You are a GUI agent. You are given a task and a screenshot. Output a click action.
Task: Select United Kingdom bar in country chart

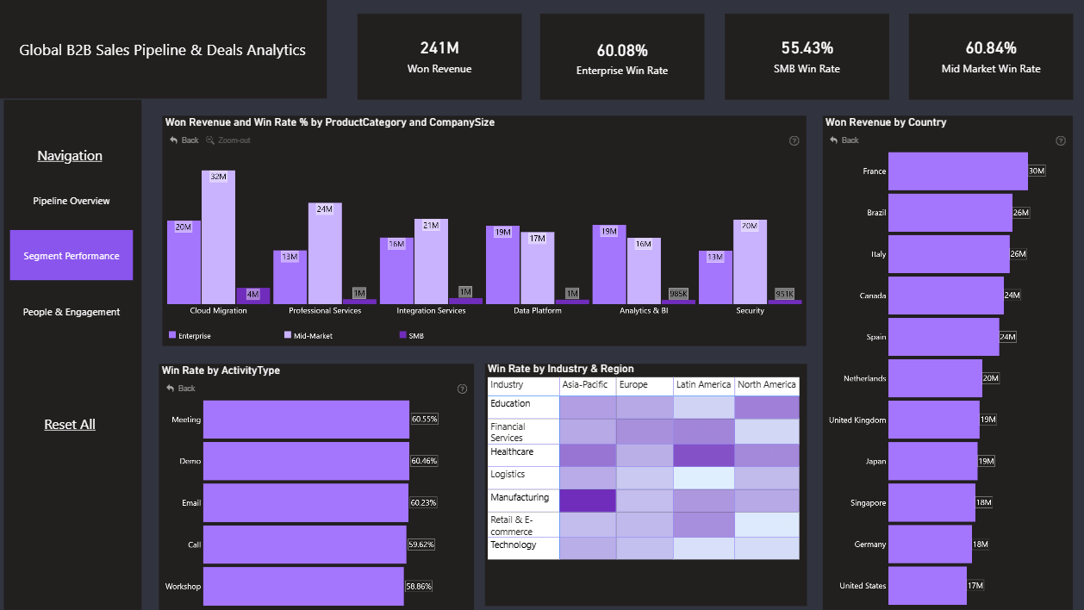tap(934, 420)
